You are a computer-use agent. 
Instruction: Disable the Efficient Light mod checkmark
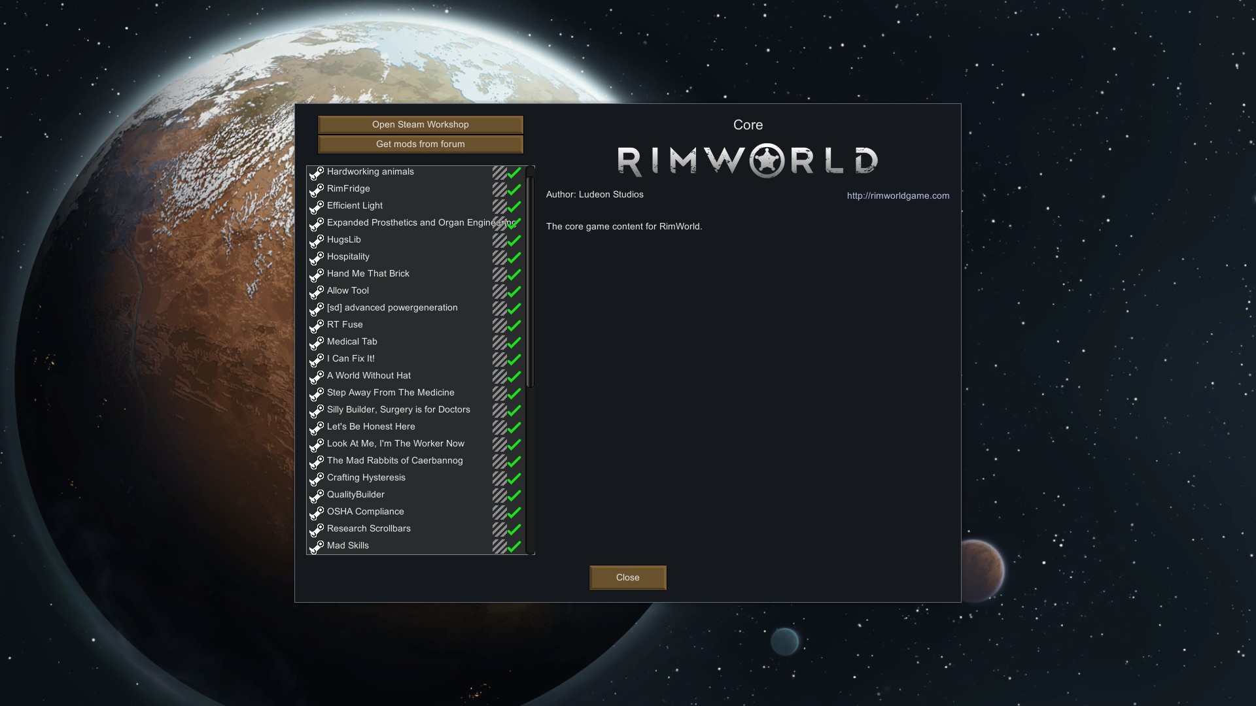tap(515, 207)
